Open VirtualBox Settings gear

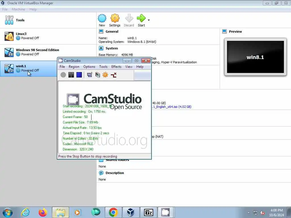click(115, 20)
